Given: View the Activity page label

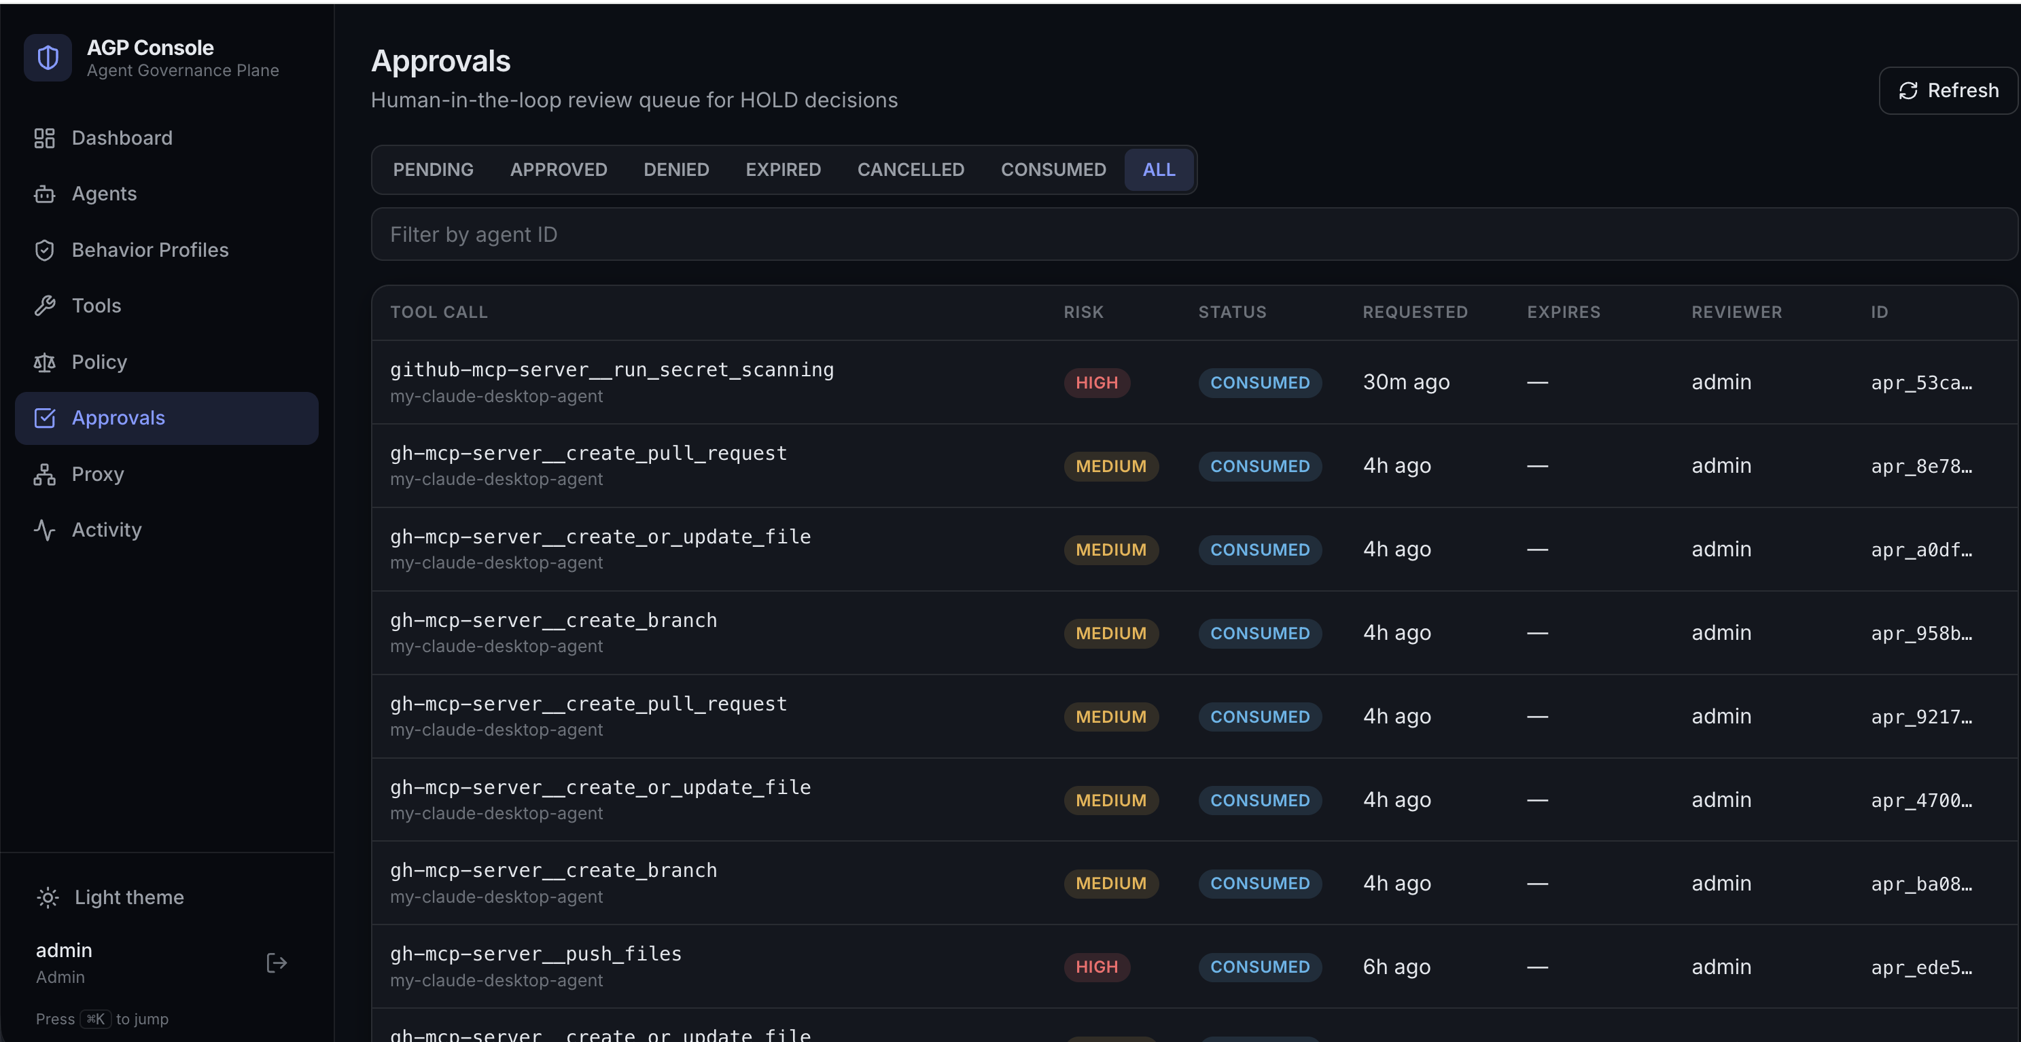Looking at the screenshot, I should tap(107, 530).
